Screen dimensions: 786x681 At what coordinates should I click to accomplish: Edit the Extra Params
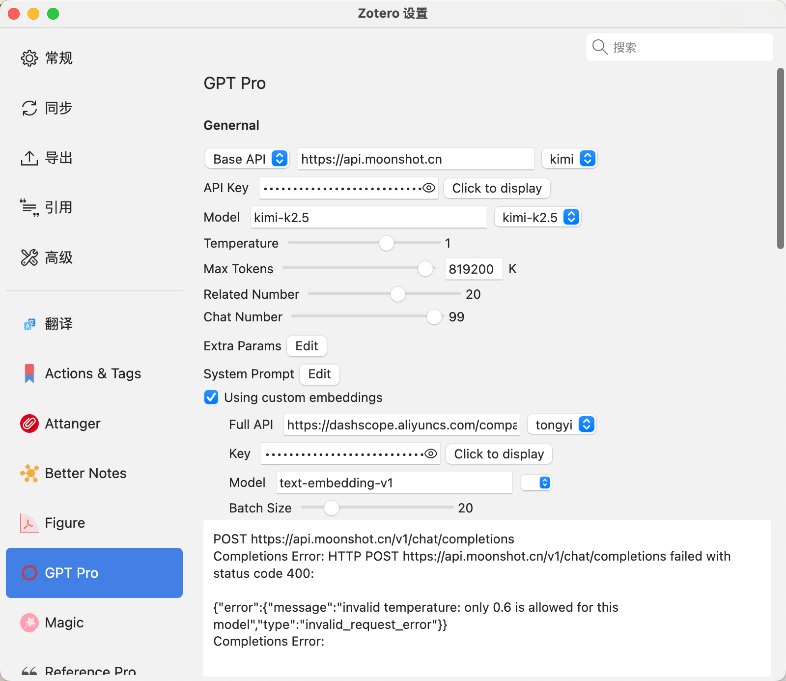(307, 346)
